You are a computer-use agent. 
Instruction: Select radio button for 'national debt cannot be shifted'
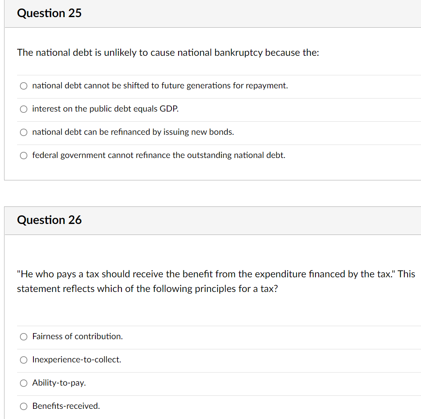click(x=23, y=86)
